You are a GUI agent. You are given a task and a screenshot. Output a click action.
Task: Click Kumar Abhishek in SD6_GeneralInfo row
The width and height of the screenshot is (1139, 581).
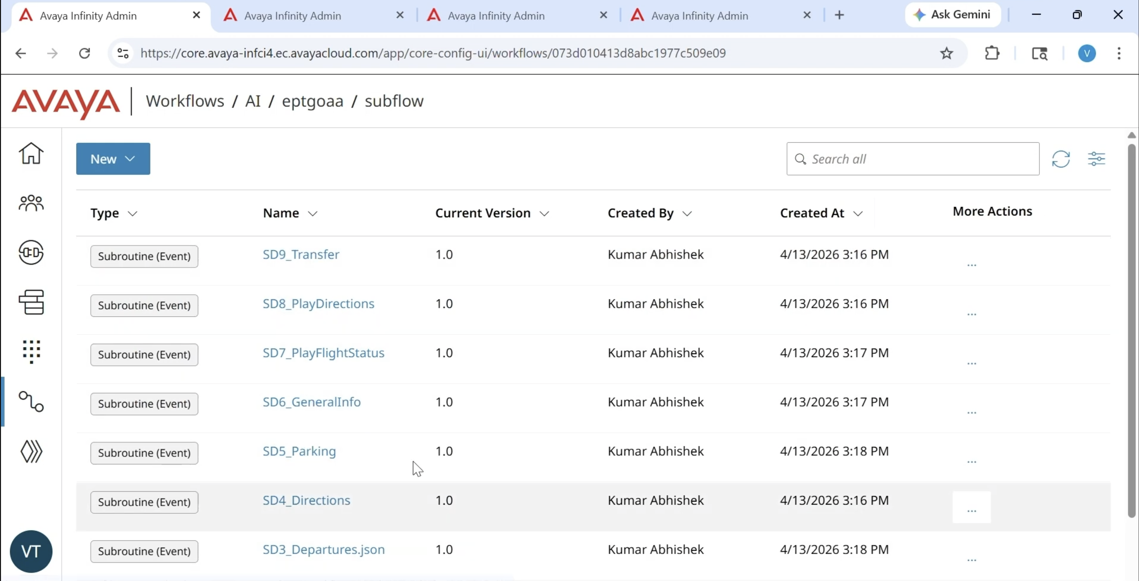pos(656,402)
